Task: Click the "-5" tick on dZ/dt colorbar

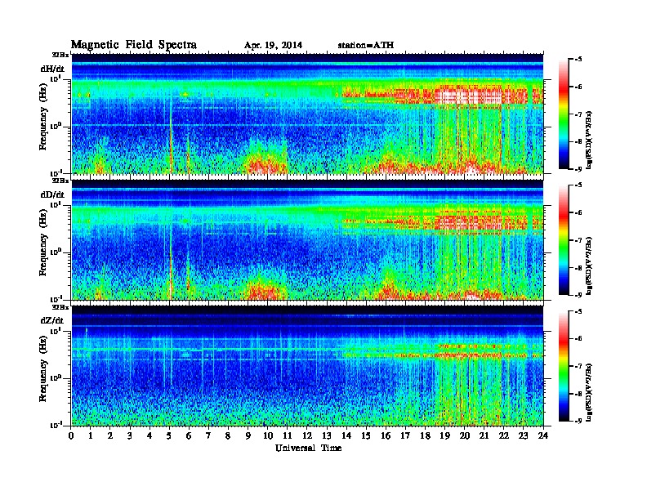Action: [x=578, y=311]
